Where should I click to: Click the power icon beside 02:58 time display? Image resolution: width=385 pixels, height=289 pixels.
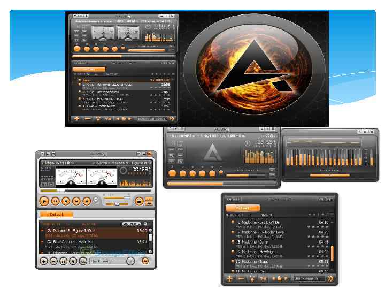click(248, 143)
